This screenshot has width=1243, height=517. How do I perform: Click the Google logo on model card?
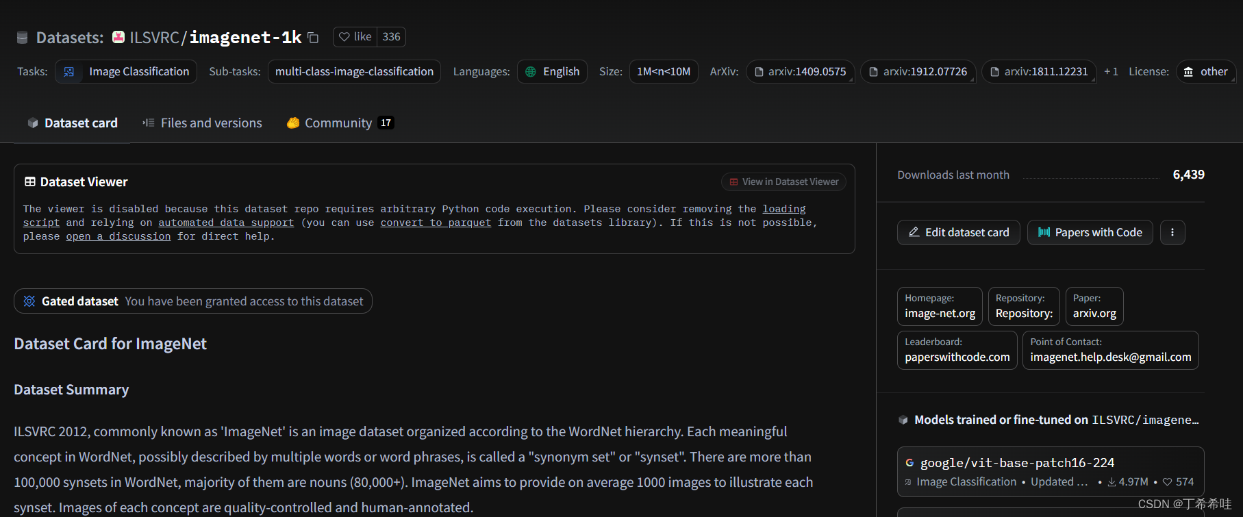tap(909, 463)
